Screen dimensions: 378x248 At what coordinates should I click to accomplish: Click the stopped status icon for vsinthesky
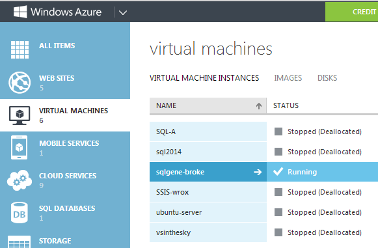tap(278, 232)
